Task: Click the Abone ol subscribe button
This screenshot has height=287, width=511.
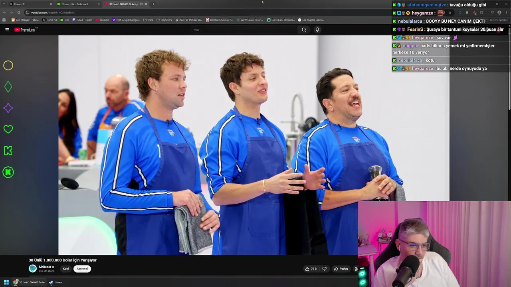Action: pos(82,269)
